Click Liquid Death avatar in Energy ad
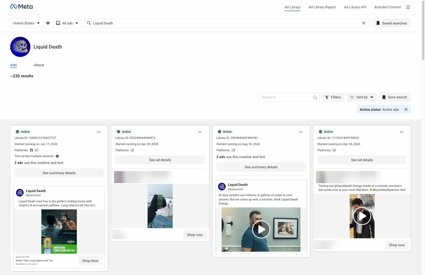 pyautogui.click(x=222, y=186)
